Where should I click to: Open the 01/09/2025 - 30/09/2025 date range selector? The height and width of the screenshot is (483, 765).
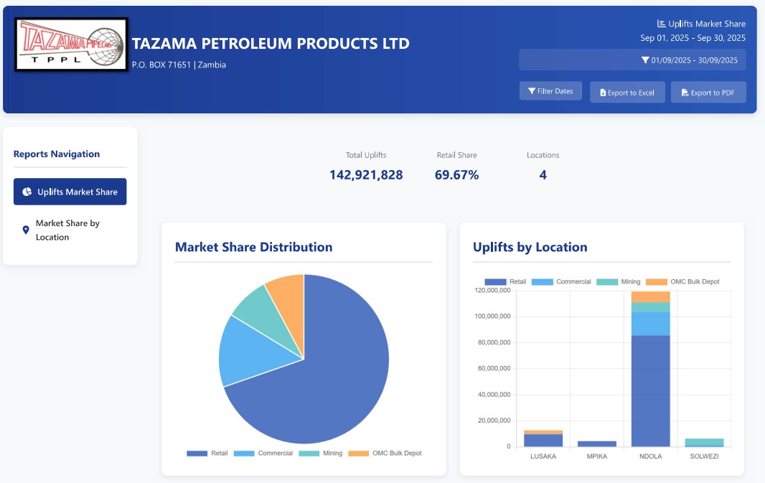coord(632,60)
